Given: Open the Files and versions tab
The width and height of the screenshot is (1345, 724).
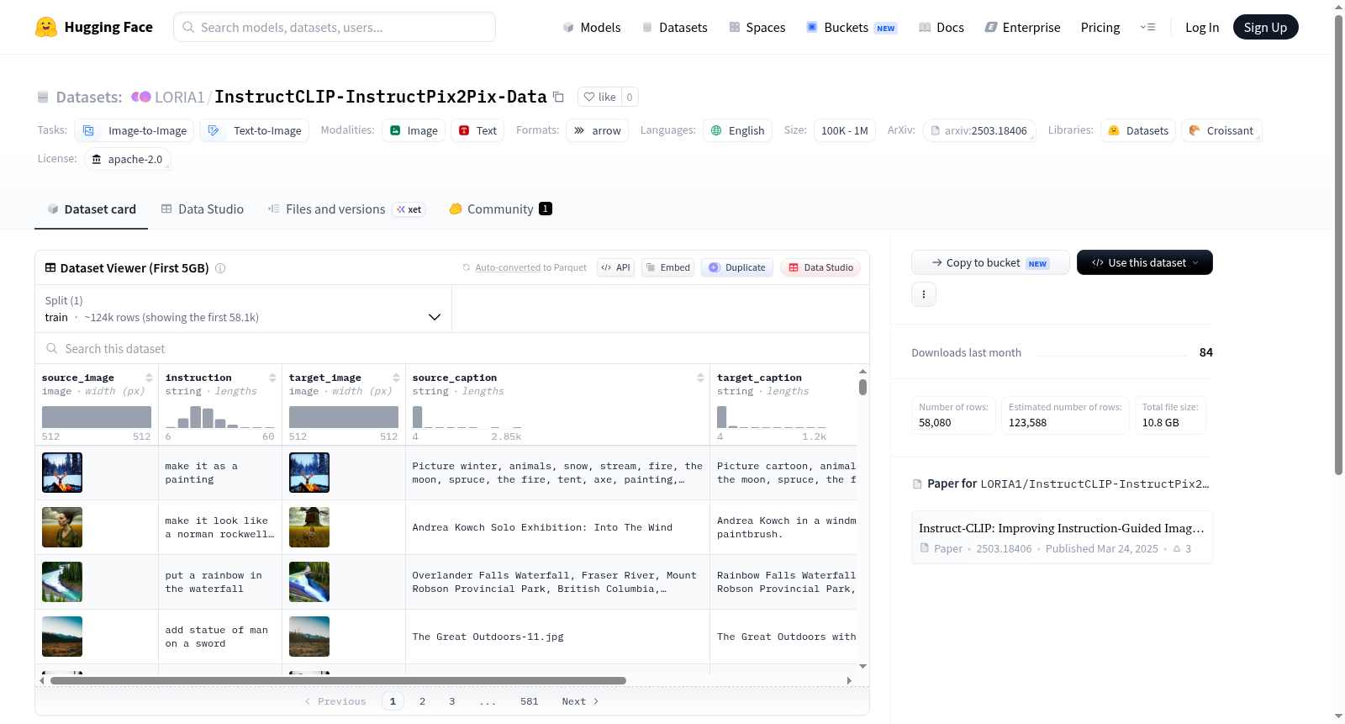Looking at the screenshot, I should (x=346, y=209).
